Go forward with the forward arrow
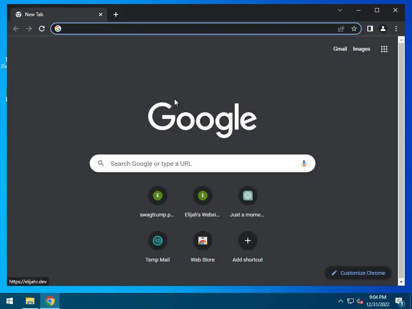 coord(29,29)
